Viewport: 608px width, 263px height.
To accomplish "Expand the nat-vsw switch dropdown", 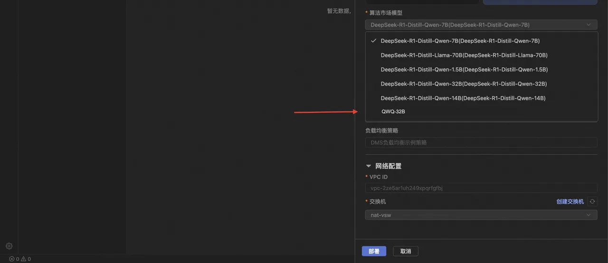I will 481,215.
